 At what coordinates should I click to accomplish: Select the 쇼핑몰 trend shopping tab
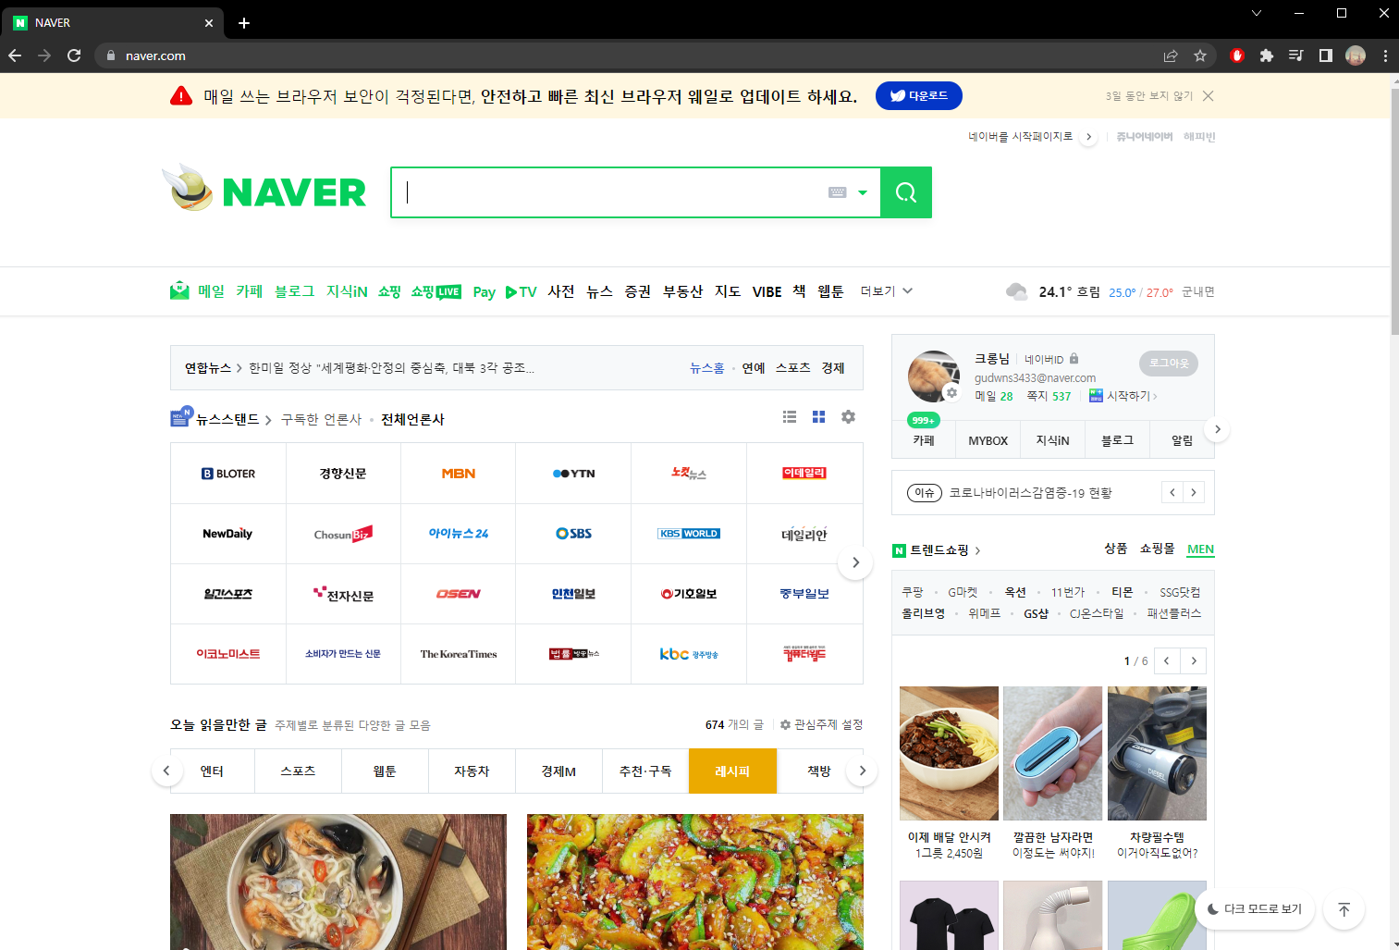pyautogui.click(x=1157, y=549)
